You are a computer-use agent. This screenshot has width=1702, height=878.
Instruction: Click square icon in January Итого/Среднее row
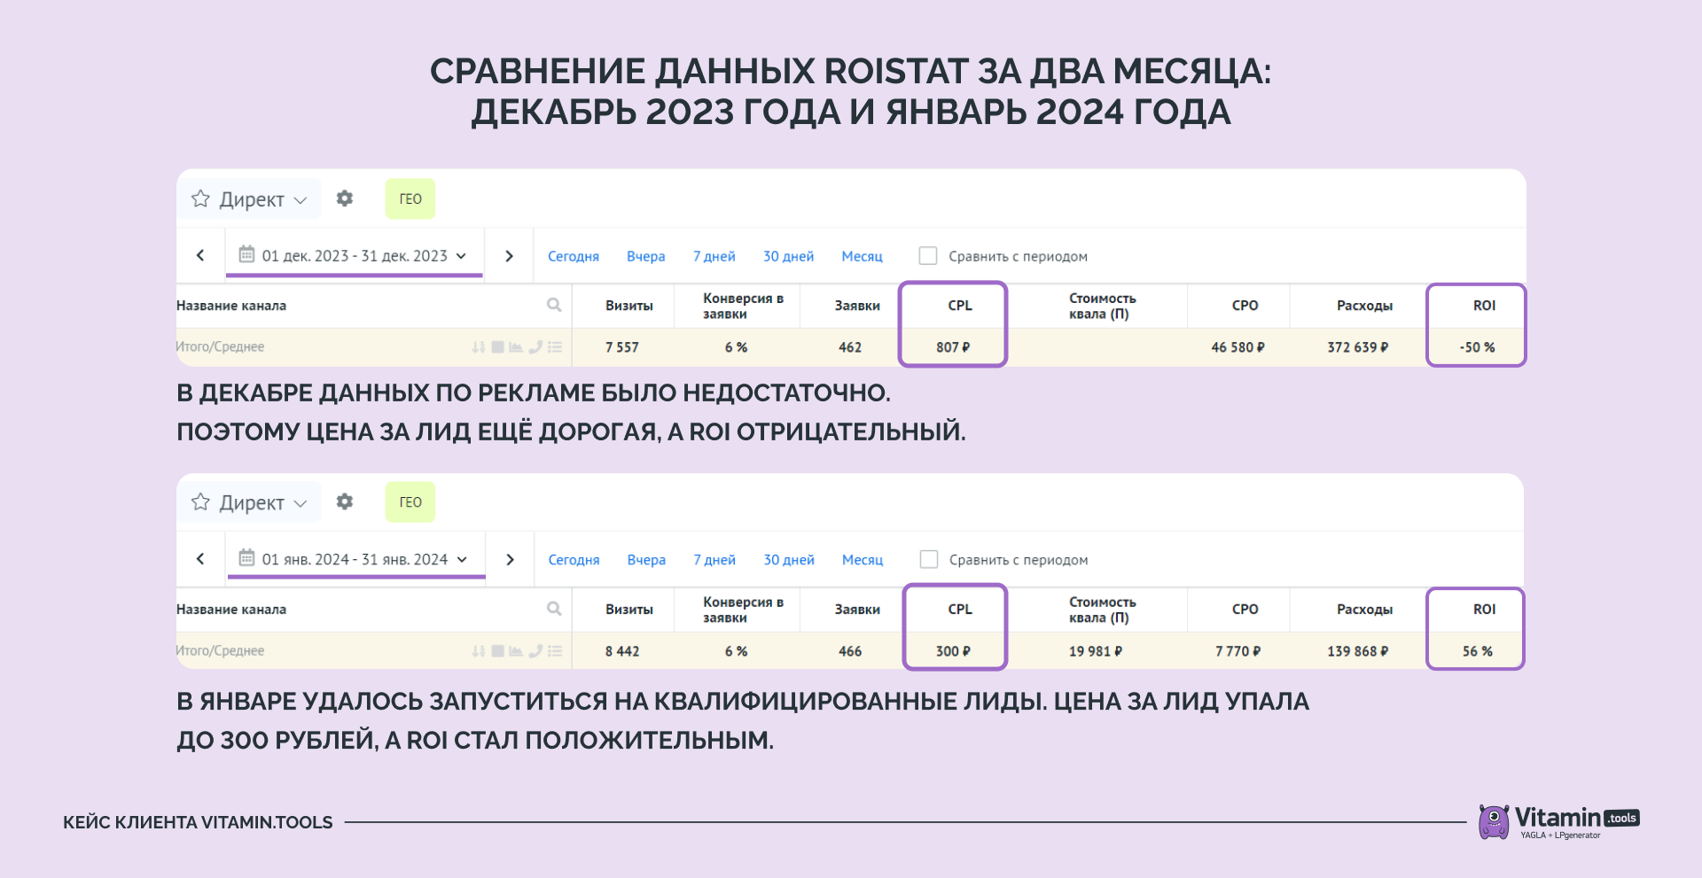[498, 651]
